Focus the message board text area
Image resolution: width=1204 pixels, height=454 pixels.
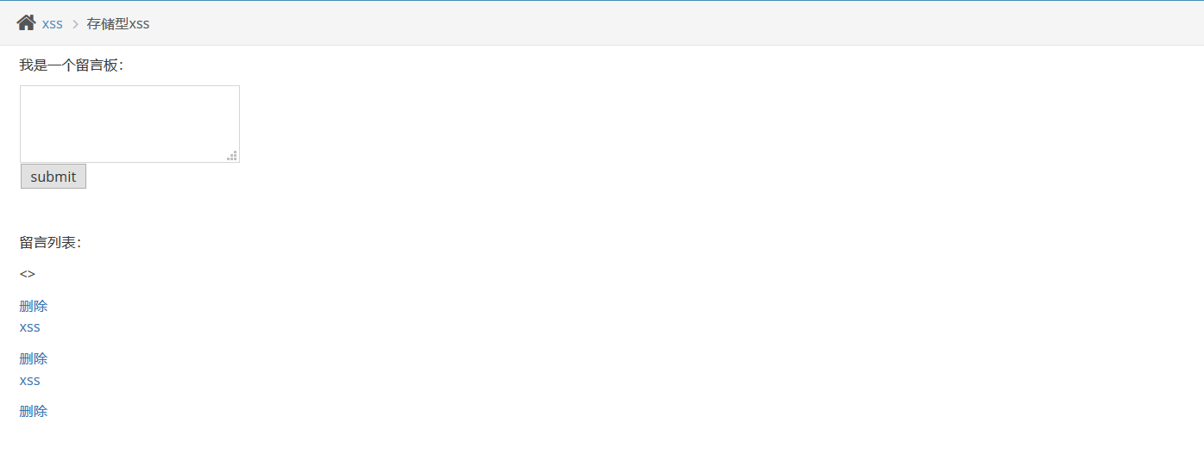tap(129, 124)
